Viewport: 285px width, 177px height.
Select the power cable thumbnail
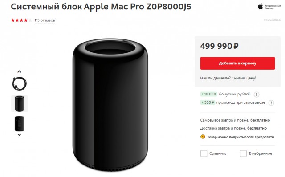[x=19, y=83]
